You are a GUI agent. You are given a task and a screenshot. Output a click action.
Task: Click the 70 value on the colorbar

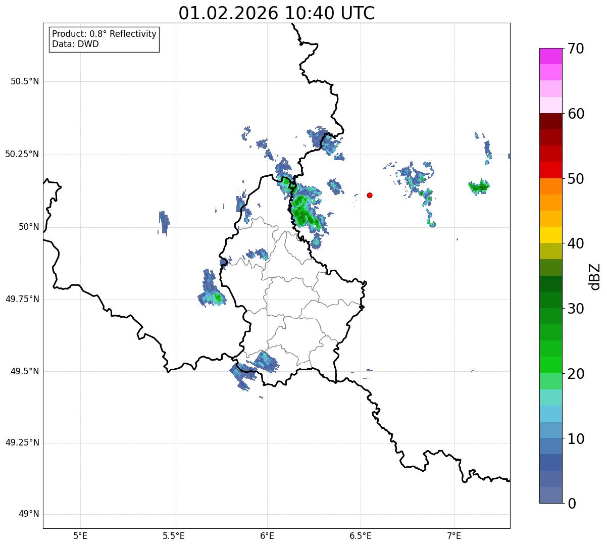click(x=576, y=49)
